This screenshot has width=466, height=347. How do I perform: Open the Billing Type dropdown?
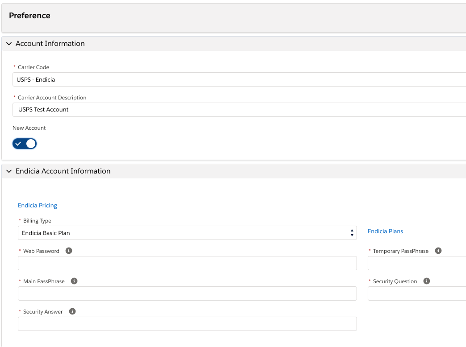click(187, 233)
